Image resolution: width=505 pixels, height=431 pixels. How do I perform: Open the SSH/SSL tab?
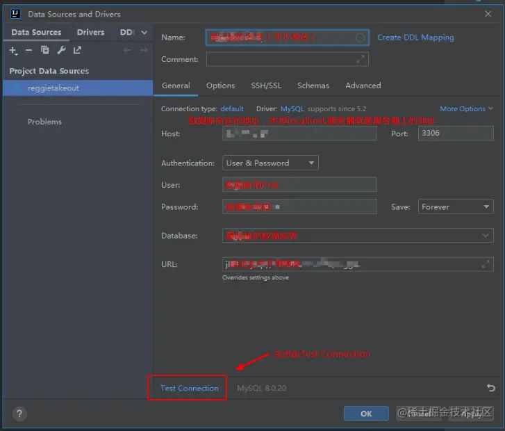point(266,86)
